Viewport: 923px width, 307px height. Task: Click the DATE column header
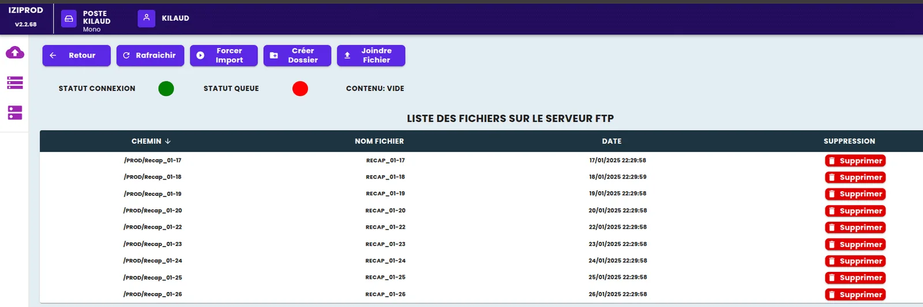[612, 141]
